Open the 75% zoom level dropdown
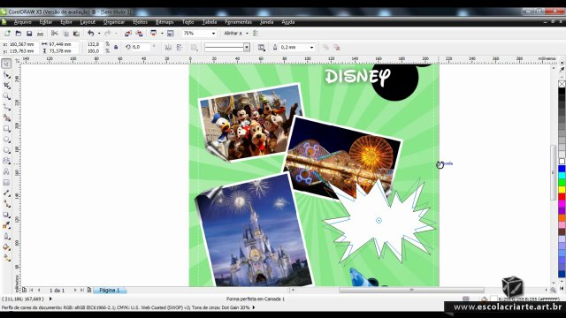The height and width of the screenshot is (318, 566). click(213, 34)
